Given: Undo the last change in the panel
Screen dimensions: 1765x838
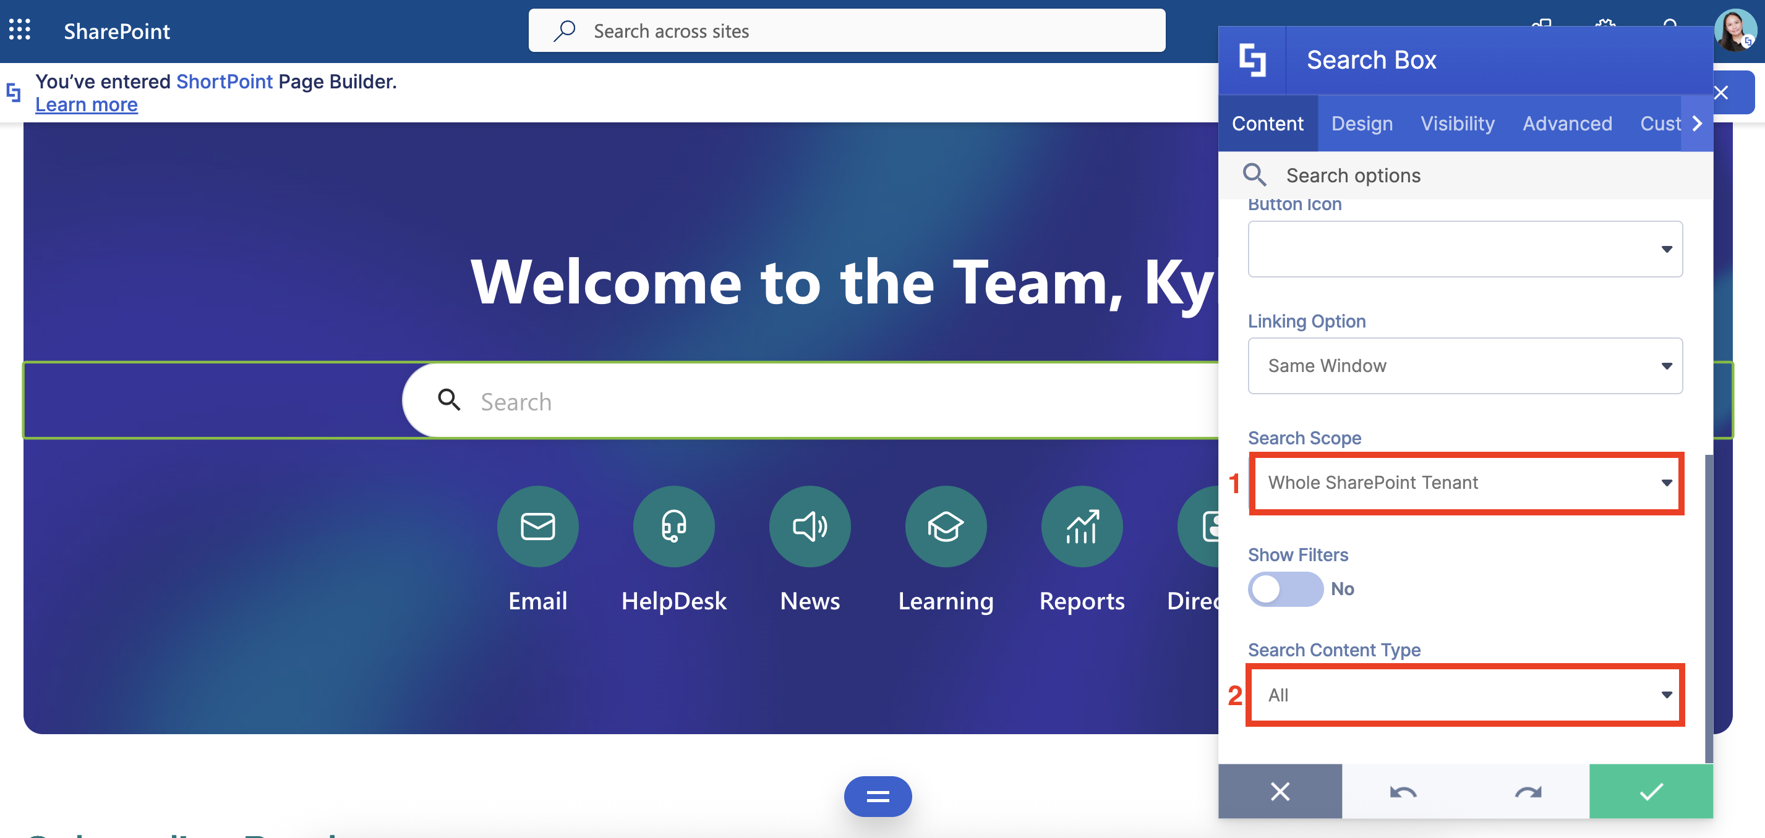Looking at the screenshot, I should pos(1403,792).
